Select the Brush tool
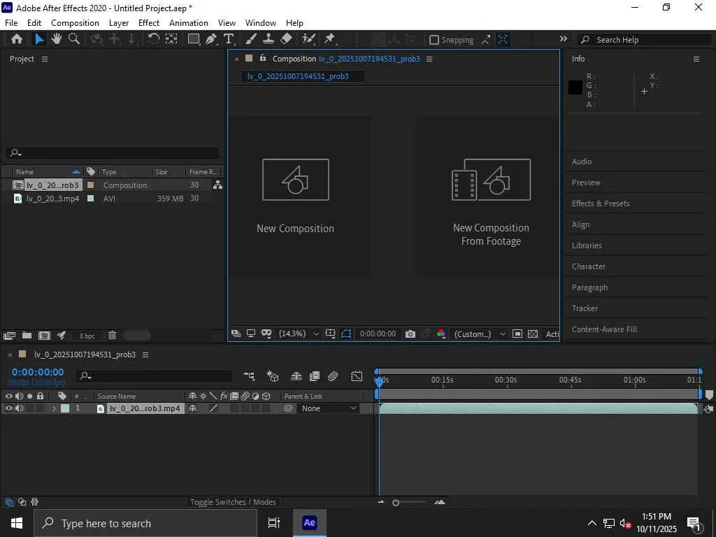Viewport: 716px width, 537px height. [251, 39]
